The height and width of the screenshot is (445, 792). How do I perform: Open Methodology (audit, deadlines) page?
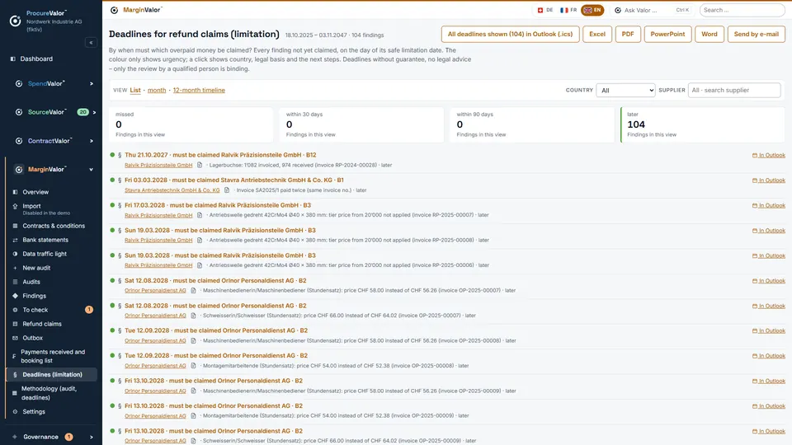point(51,393)
